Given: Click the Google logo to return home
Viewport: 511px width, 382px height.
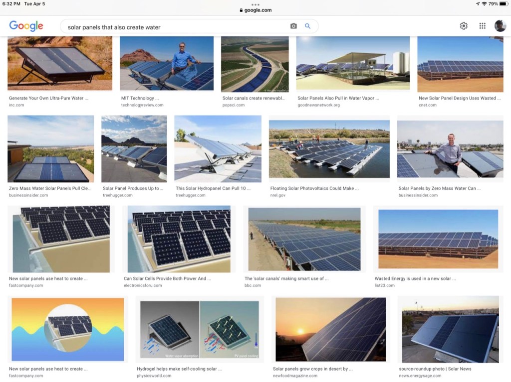Looking at the screenshot, I should click(x=26, y=26).
